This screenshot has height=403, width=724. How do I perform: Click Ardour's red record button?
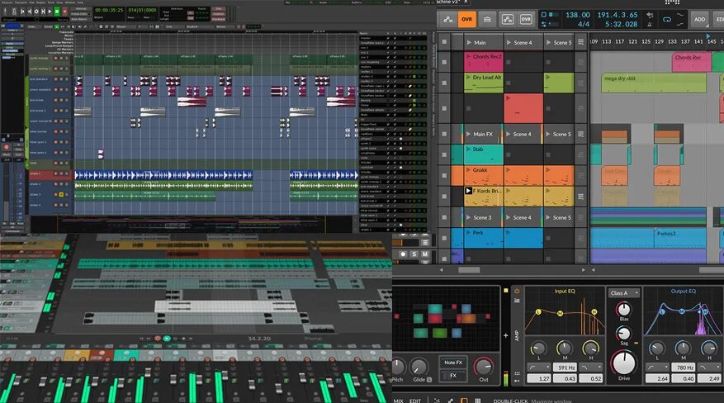click(64, 11)
